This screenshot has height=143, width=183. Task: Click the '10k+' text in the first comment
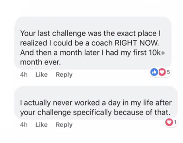tap(157, 53)
